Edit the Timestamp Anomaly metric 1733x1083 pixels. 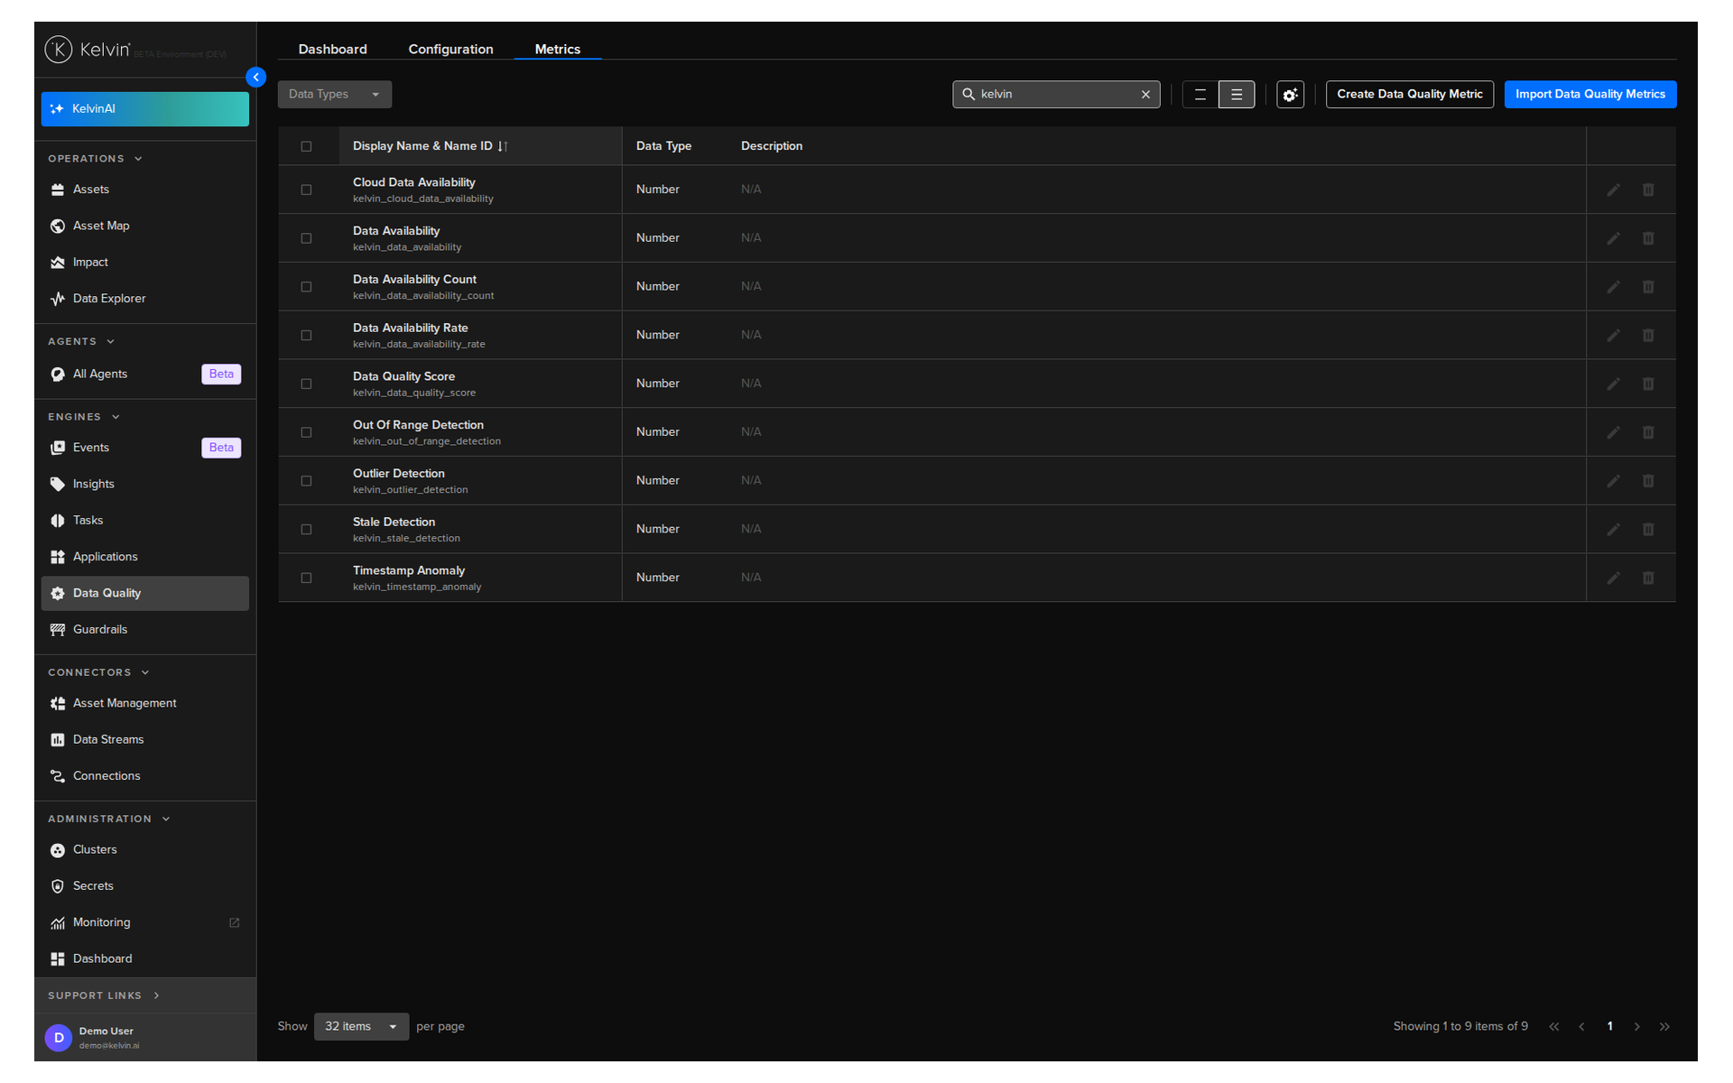[x=1613, y=578]
